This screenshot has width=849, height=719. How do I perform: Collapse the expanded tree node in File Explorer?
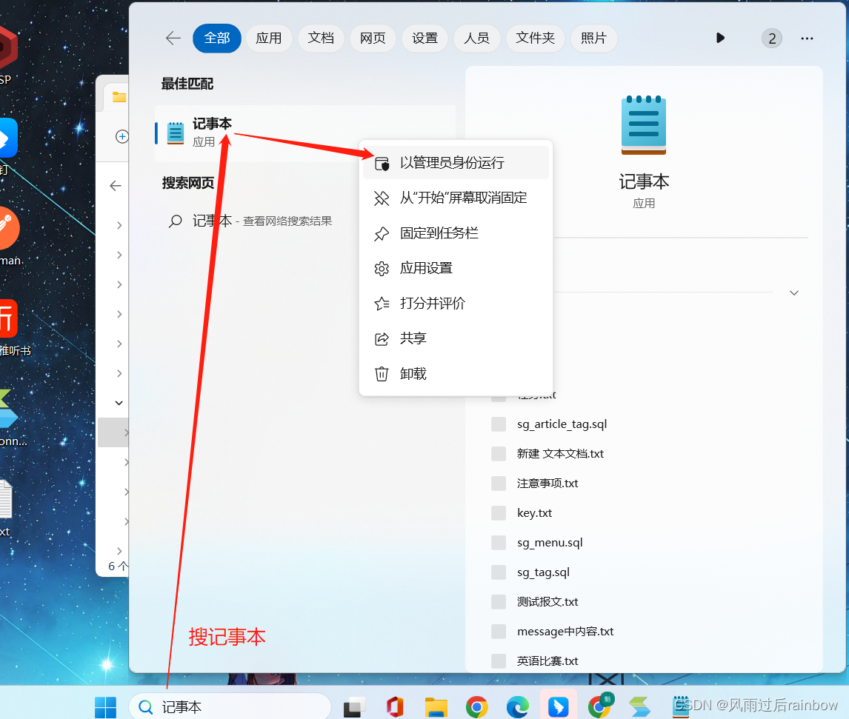(x=119, y=403)
